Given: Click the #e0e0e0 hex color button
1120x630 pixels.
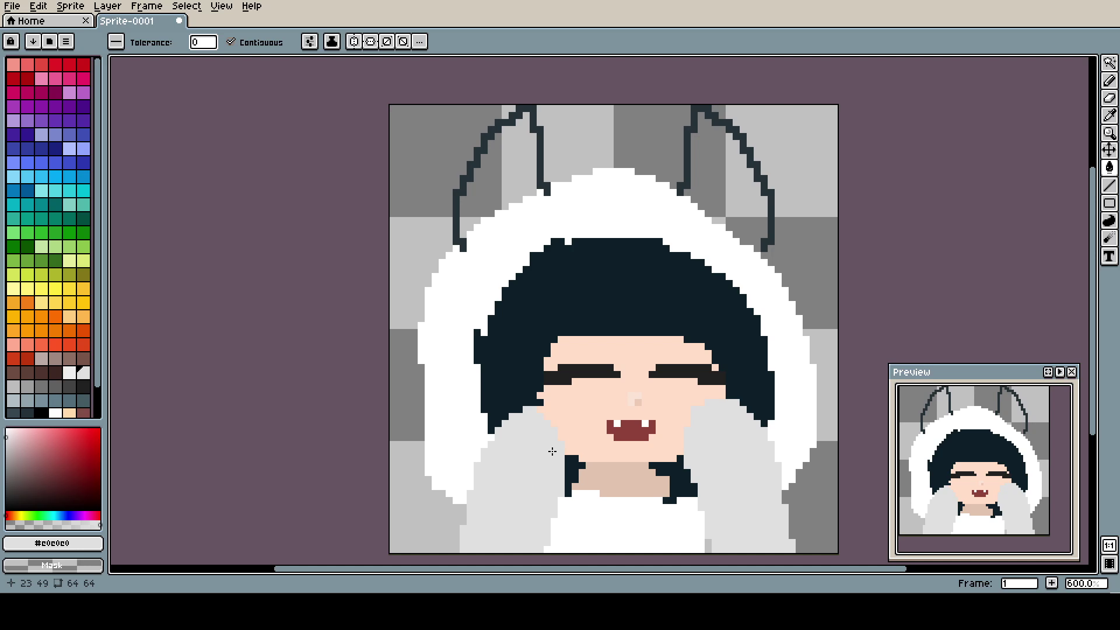Looking at the screenshot, I should pyautogui.click(x=52, y=543).
